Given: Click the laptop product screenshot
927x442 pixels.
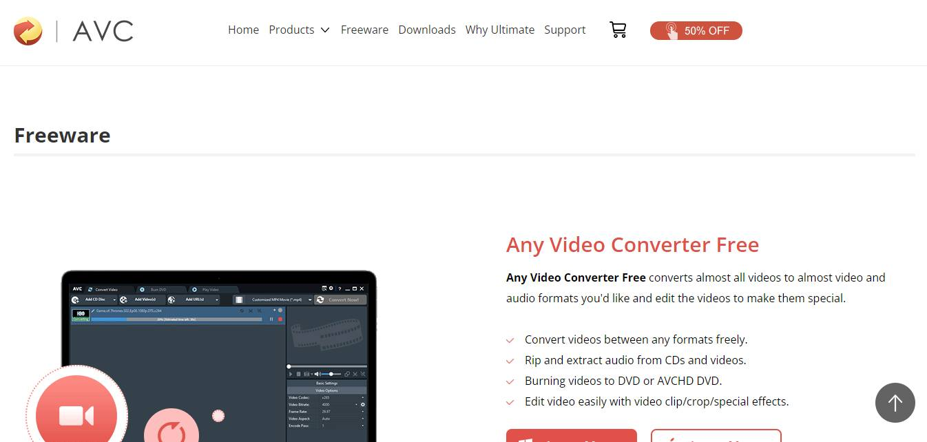Looking at the screenshot, I should (219, 355).
